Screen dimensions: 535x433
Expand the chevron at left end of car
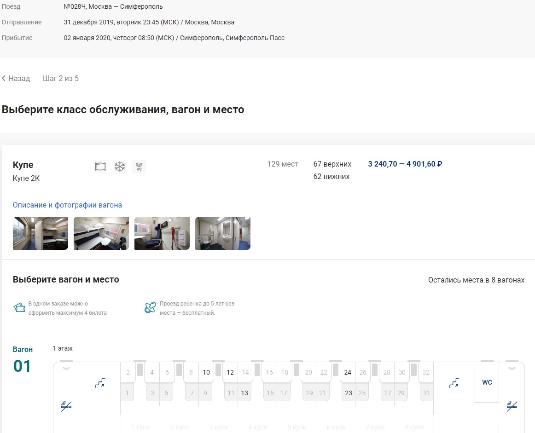[x=66, y=368]
